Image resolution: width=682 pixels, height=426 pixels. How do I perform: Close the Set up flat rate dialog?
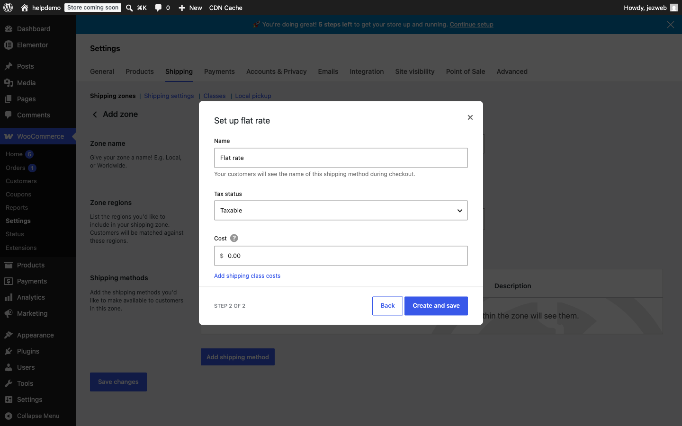click(x=470, y=117)
